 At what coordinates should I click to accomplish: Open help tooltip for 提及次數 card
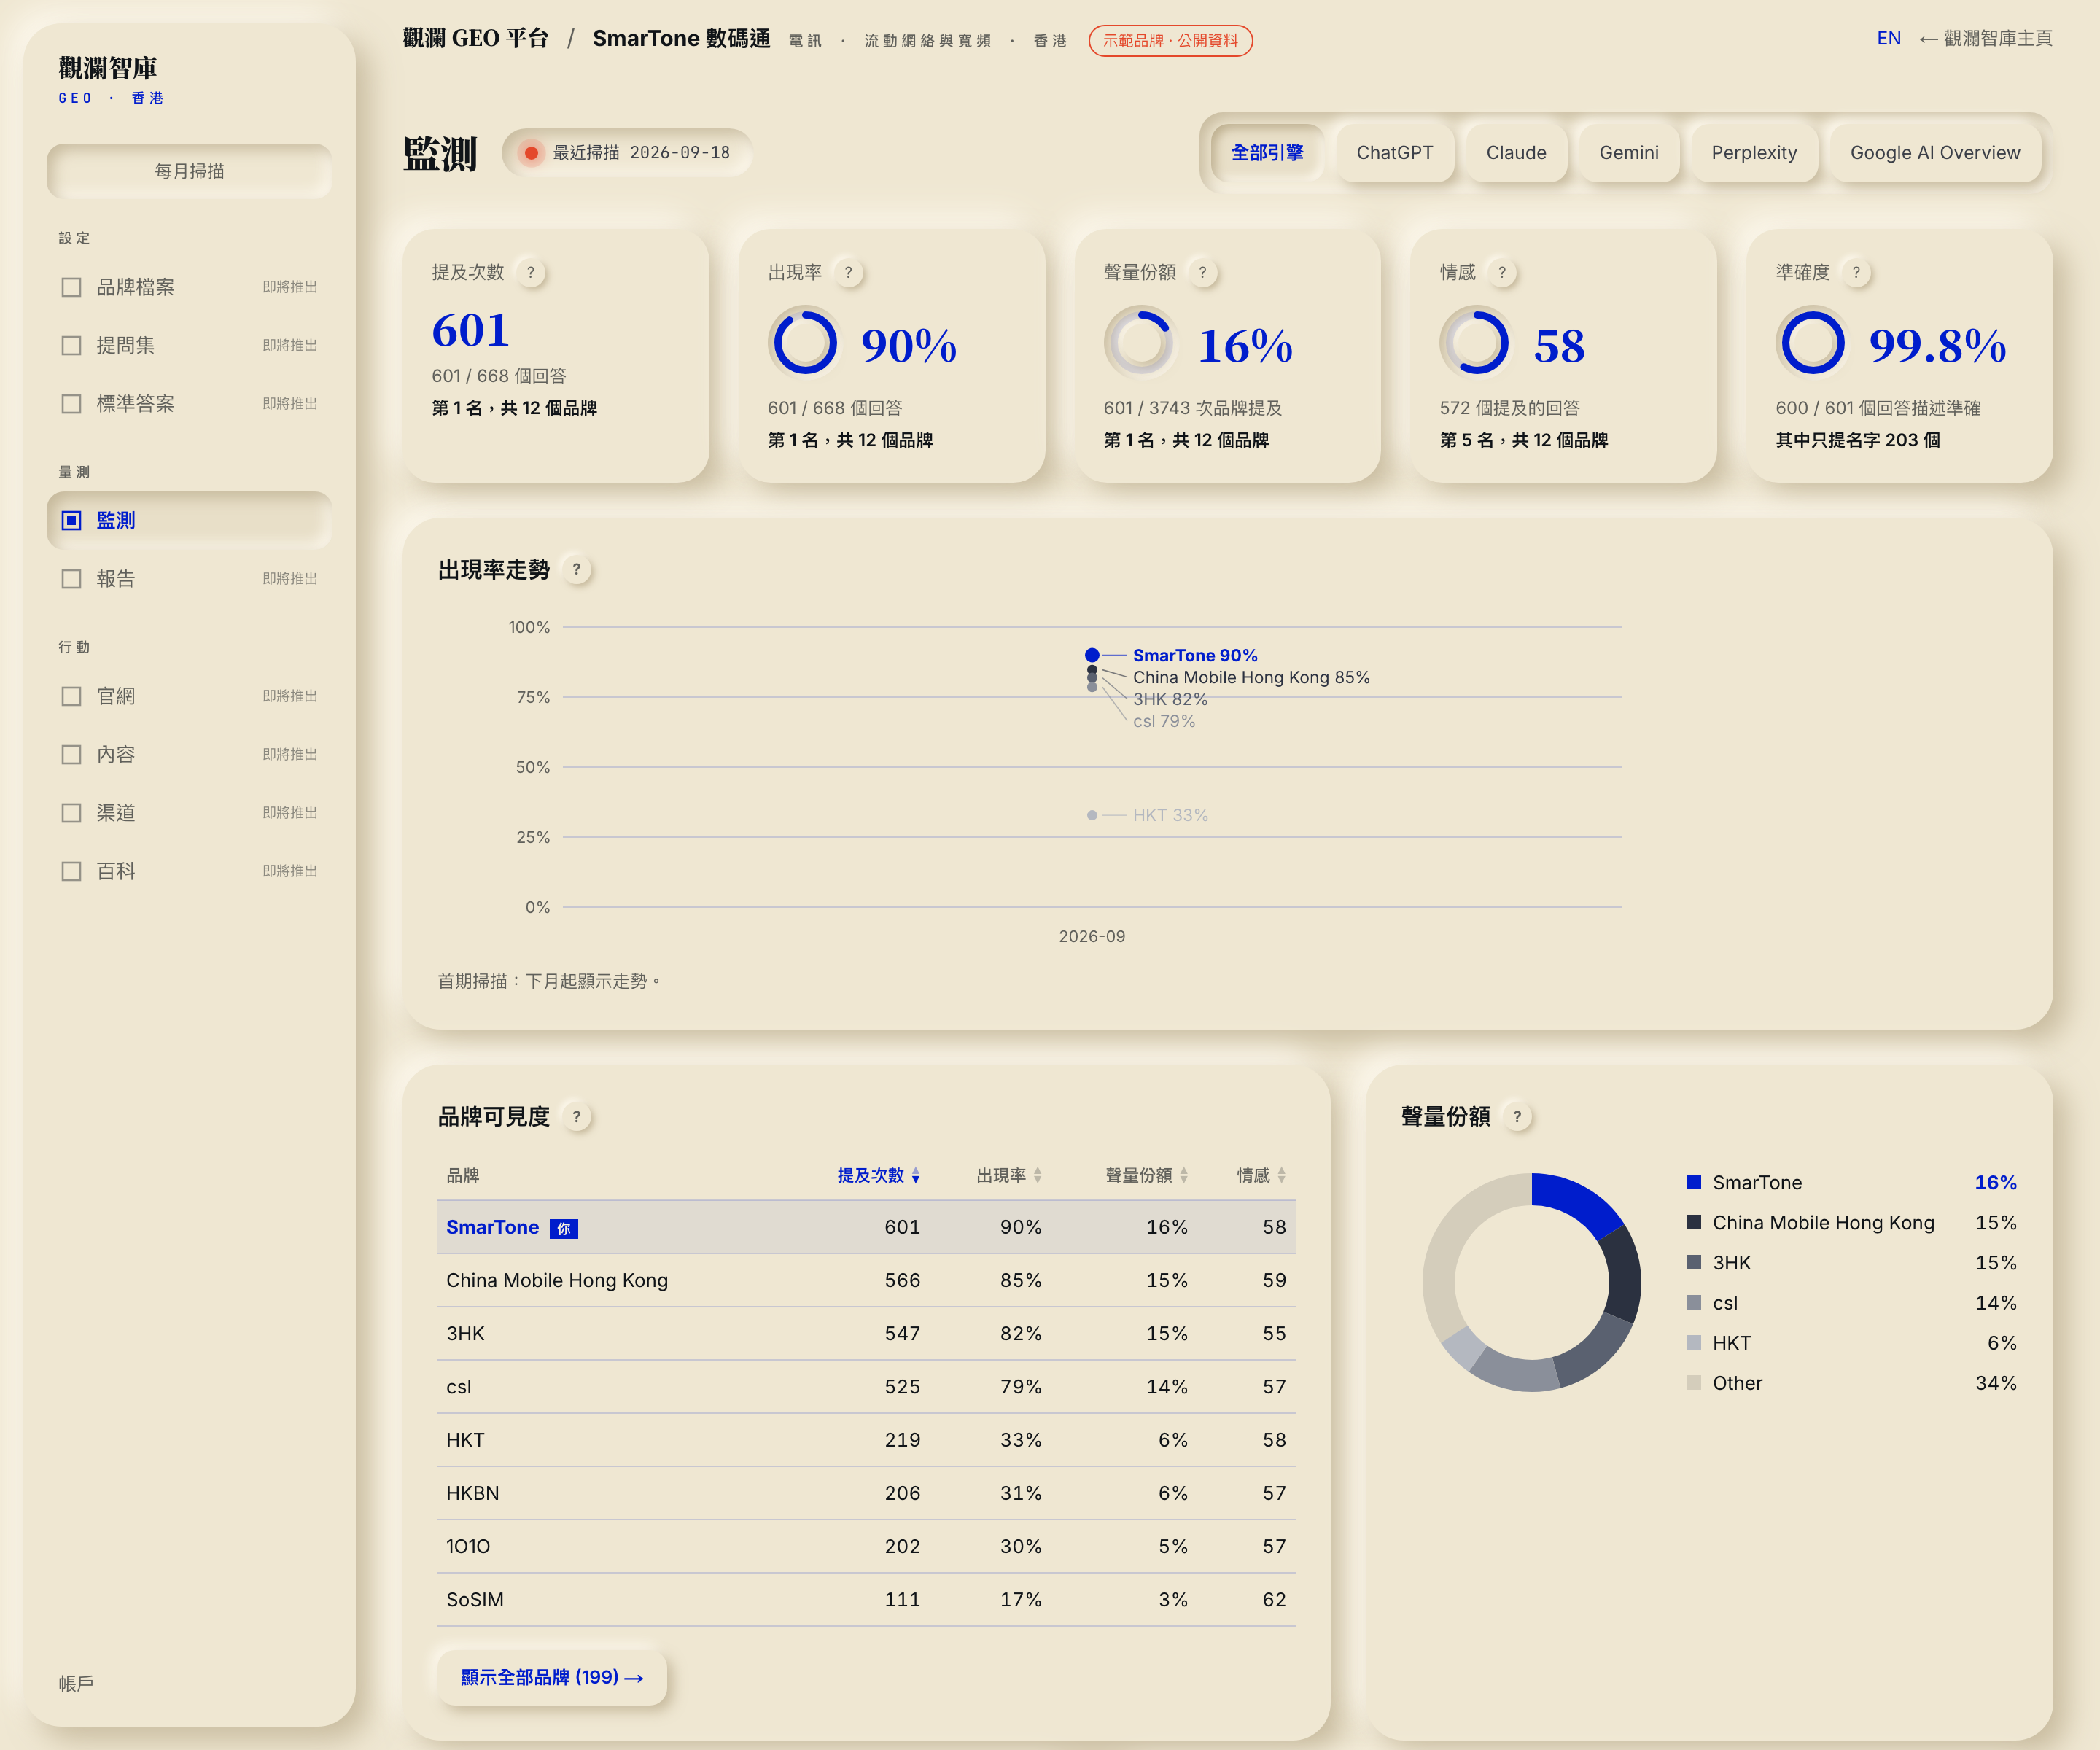(531, 272)
